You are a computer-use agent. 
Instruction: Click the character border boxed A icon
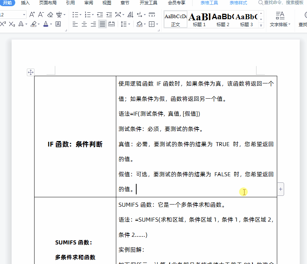(58, 24)
